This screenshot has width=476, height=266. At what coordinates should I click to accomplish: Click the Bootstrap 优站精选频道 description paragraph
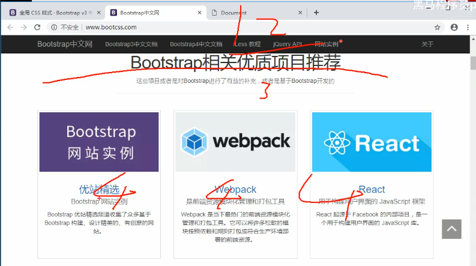pos(99,223)
